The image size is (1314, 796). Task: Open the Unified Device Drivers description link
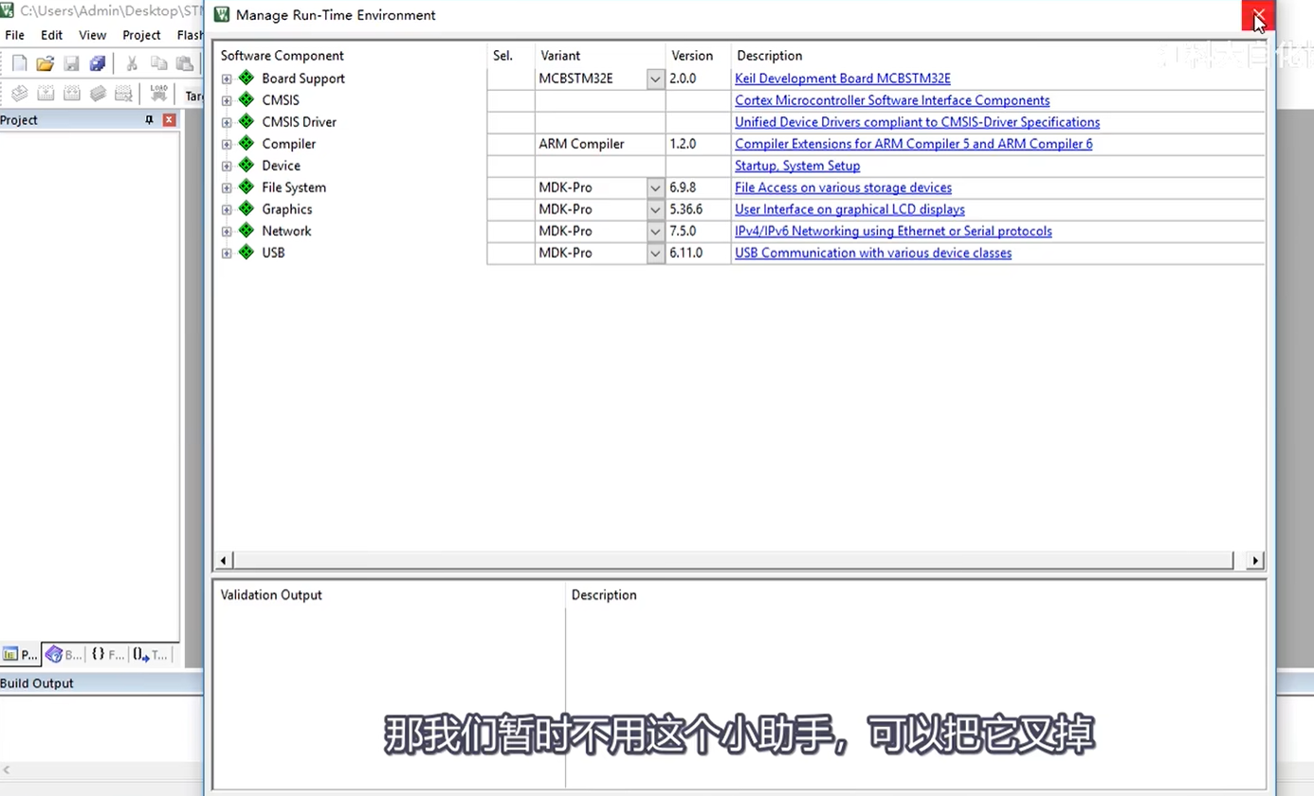pos(917,122)
